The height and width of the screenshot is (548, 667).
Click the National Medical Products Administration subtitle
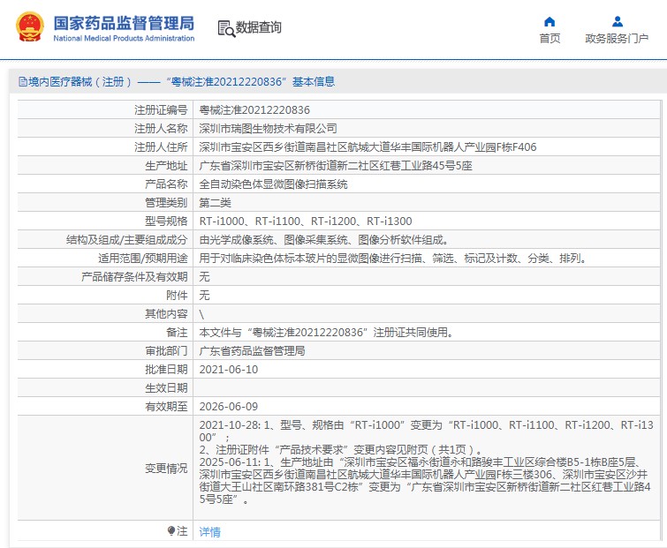point(124,38)
